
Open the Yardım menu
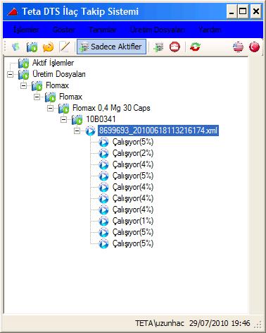tap(210, 30)
